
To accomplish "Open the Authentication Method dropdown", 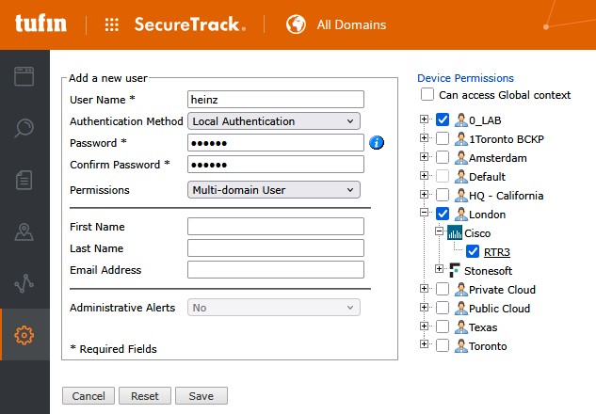I will coord(274,121).
